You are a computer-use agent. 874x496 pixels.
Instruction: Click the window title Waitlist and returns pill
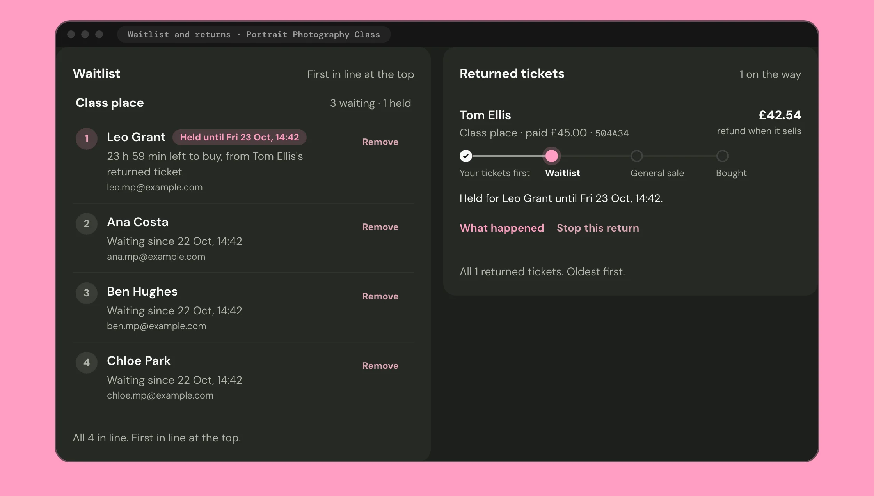pos(254,34)
